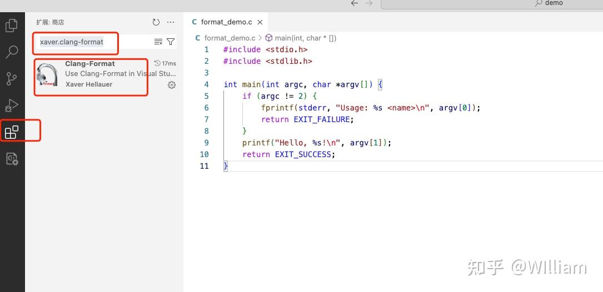The width and height of the screenshot is (603, 292).
Task: Go back with navigation arrow
Action: (355, 3)
